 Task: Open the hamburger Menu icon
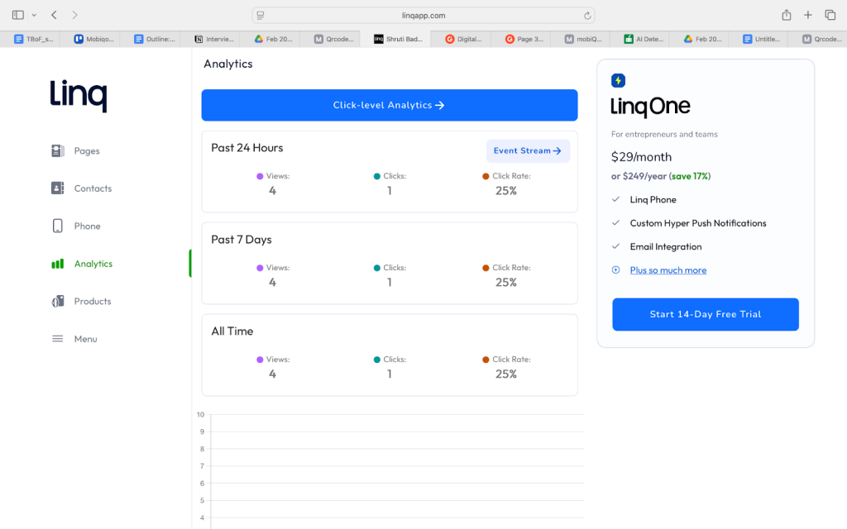(x=57, y=339)
